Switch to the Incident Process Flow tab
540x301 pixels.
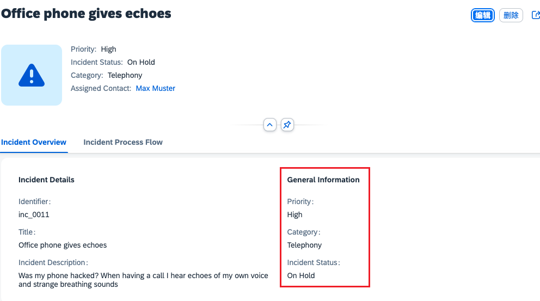coord(123,142)
